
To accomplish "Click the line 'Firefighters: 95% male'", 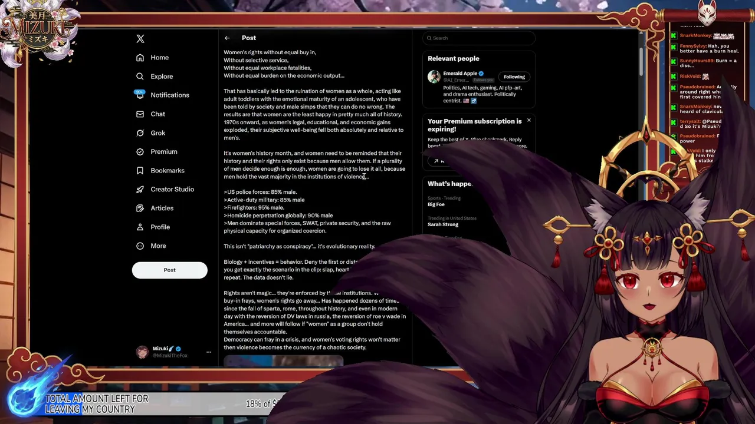I will 254,208.
